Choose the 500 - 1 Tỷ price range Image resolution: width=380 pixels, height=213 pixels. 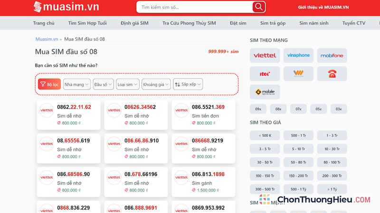point(298,189)
